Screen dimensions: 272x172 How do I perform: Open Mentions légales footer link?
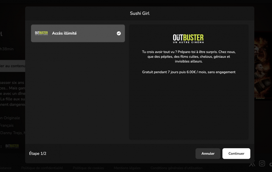tap(127, 168)
